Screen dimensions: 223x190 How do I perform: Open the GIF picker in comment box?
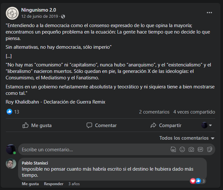(x=200, y=149)
